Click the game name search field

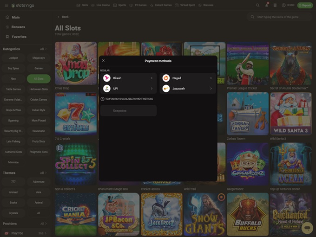283,17
